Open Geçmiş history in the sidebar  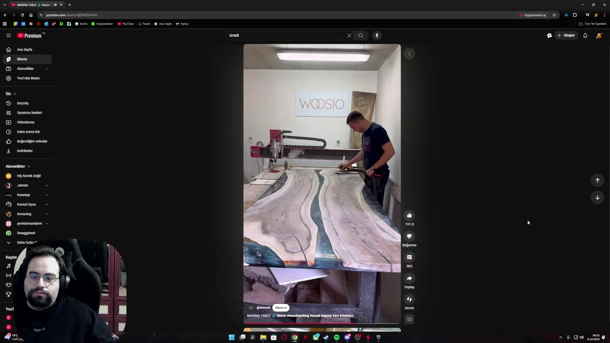click(x=27, y=103)
